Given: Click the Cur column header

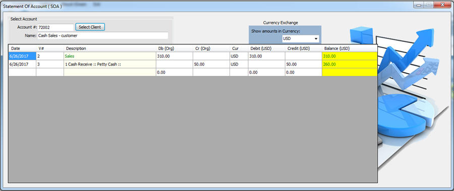Looking at the screenshot, I should (x=239, y=48).
